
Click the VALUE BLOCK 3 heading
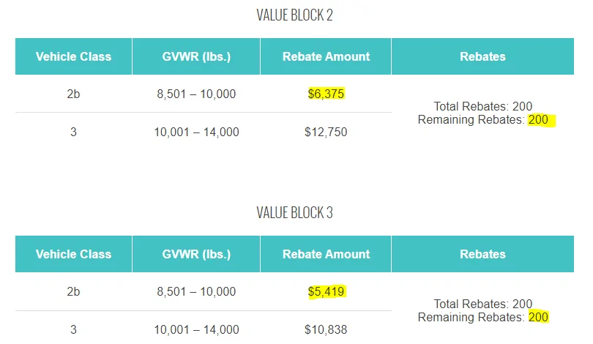(294, 213)
